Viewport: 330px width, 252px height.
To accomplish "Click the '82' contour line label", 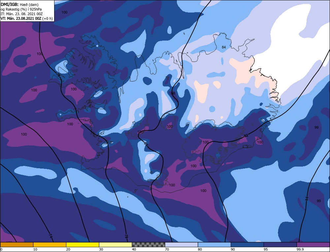I will (x=246, y=136).
